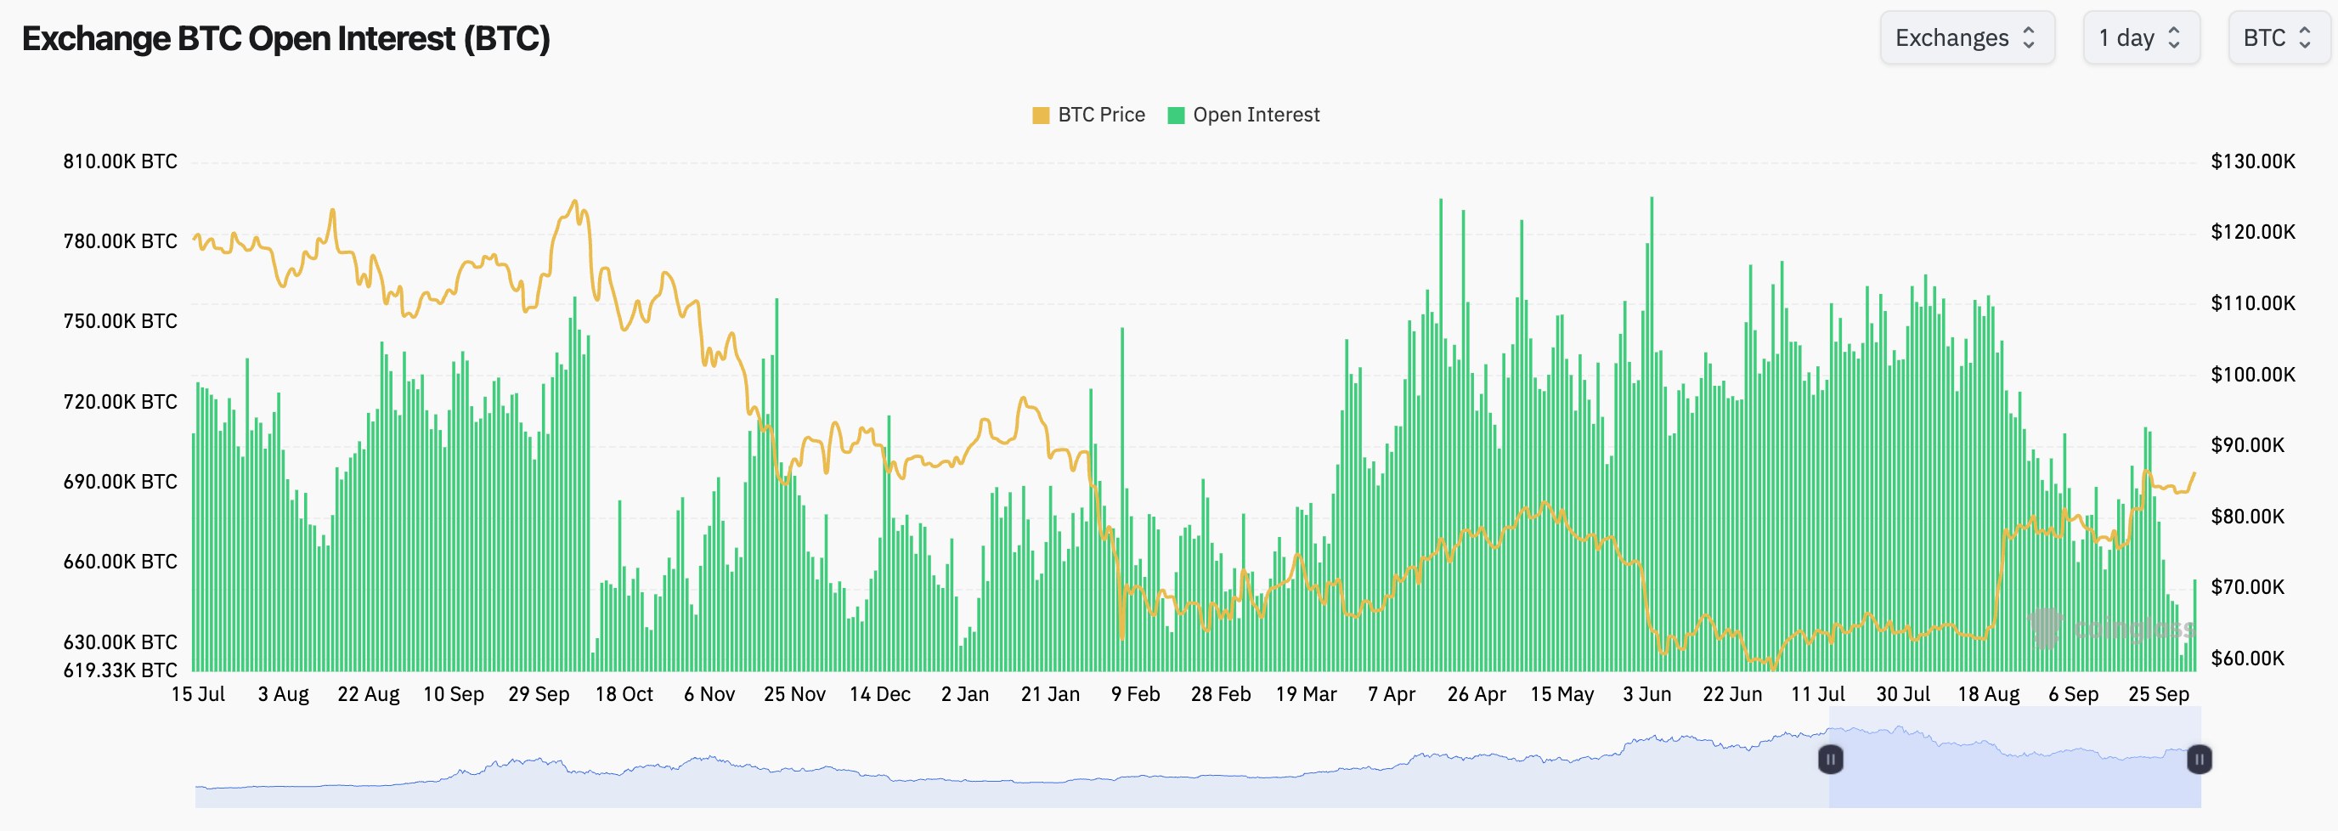Click the 750.00K BTC axis label
Image resolution: width=2338 pixels, height=831 pixels.
(x=120, y=321)
